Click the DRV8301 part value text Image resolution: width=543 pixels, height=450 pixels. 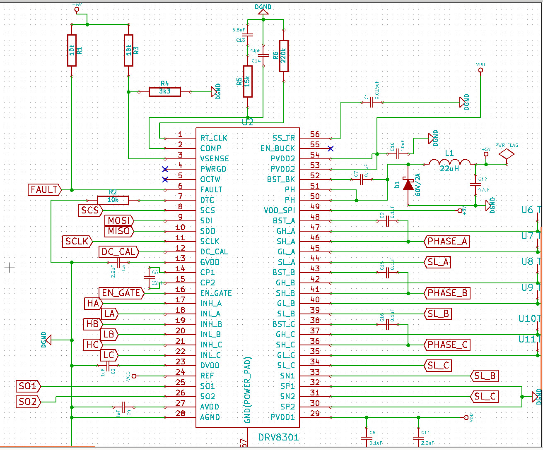(278, 437)
